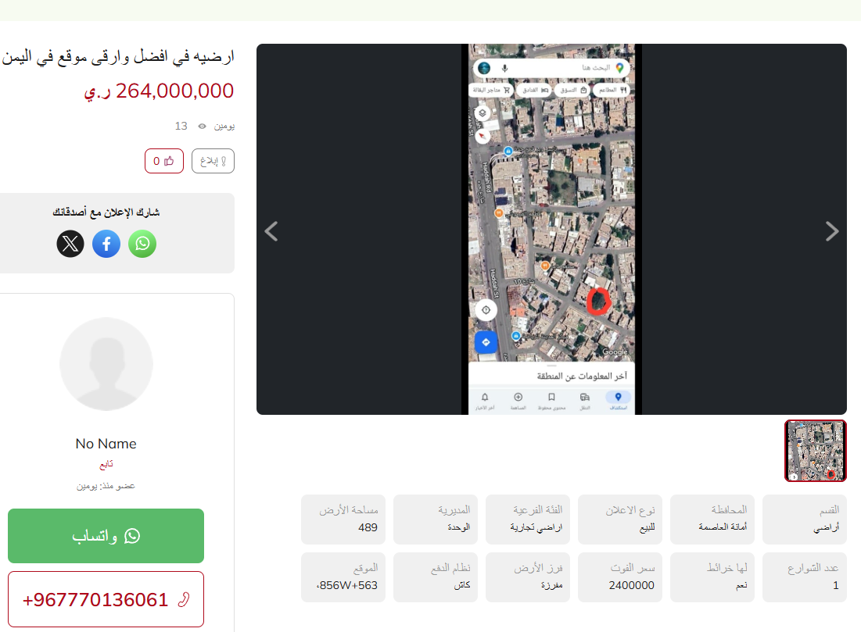This screenshot has width=861, height=632.
Task: Contact seller via green واتساب button
Action: coord(106,536)
